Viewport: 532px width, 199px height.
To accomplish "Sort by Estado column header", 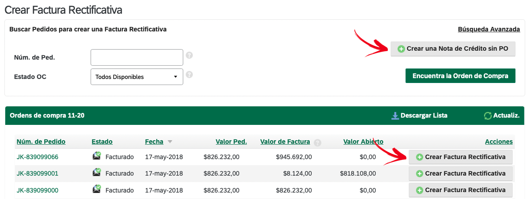I will click(x=102, y=141).
